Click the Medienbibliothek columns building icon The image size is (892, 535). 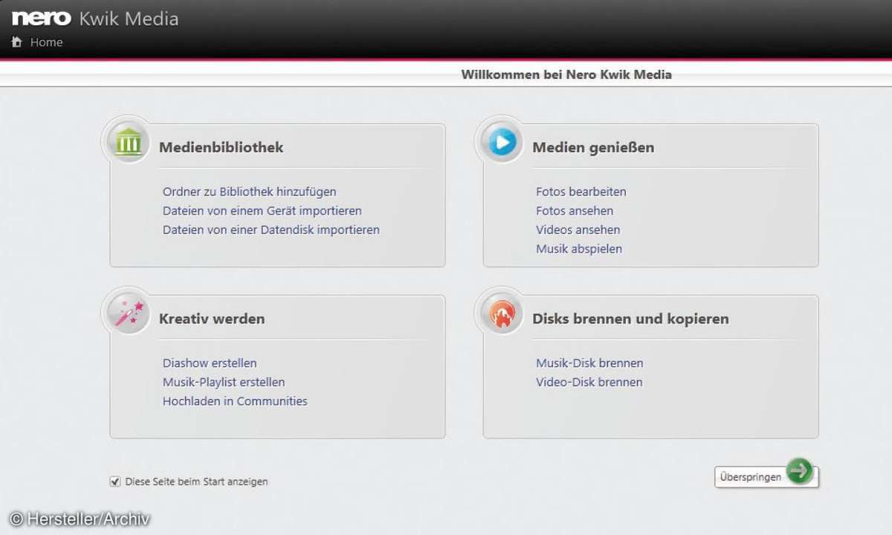(129, 141)
